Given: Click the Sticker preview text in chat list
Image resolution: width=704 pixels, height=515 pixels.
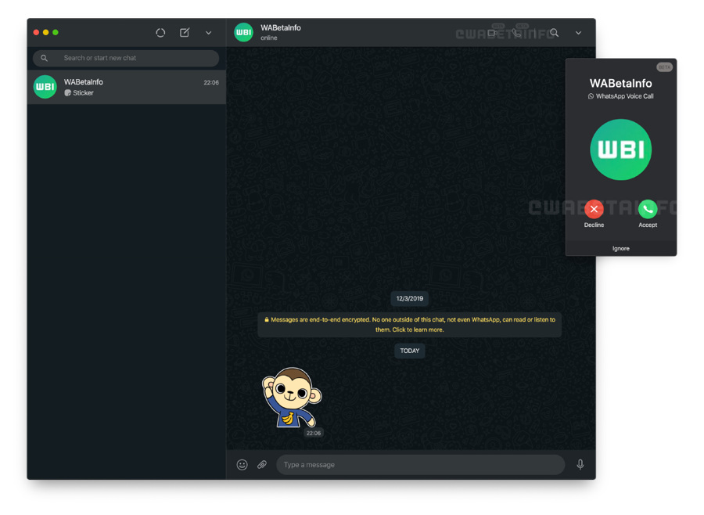Looking at the screenshot, I should point(83,93).
